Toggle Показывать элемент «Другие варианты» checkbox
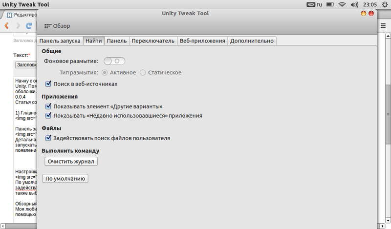The image size is (391, 229). coord(48,106)
